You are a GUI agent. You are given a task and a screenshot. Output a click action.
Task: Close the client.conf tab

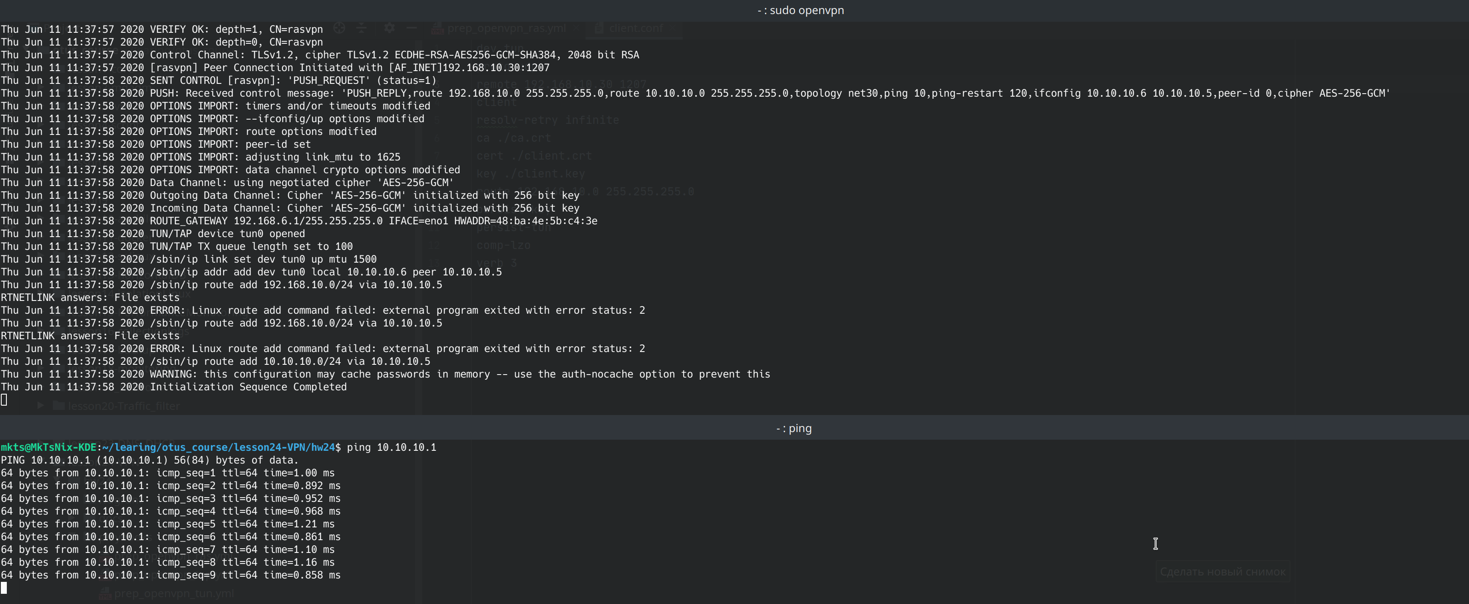pos(673,28)
